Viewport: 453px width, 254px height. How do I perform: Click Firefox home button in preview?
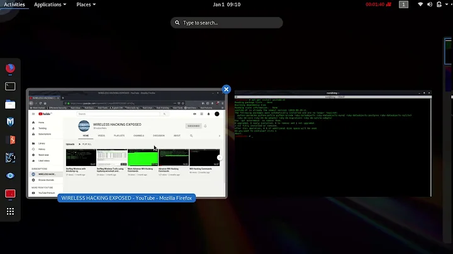click(x=45, y=103)
